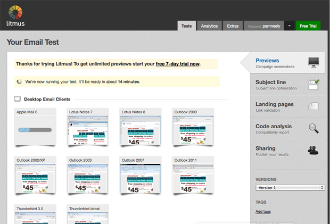The image size is (330, 224).
Task: Click the Previews monitor icon
Action: pos(314,63)
